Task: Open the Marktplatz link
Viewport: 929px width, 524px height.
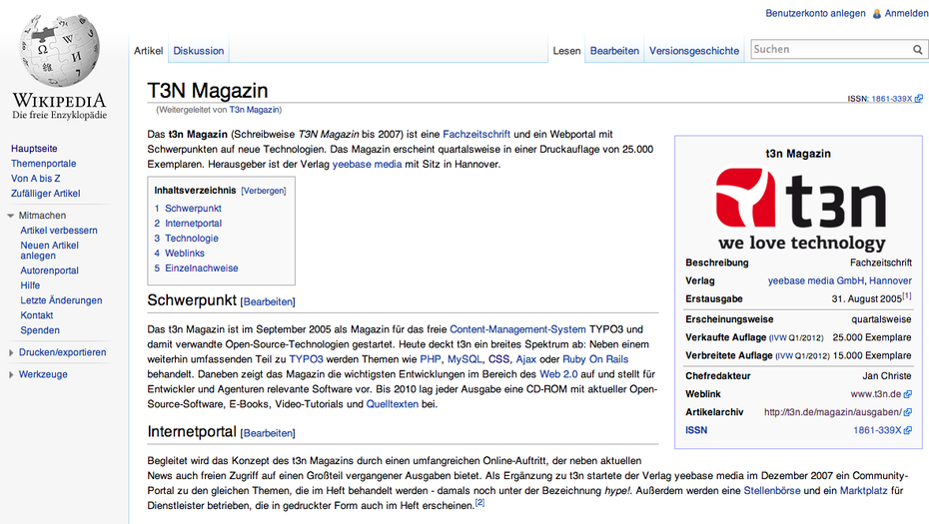Action: pyautogui.click(x=864, y=491)
